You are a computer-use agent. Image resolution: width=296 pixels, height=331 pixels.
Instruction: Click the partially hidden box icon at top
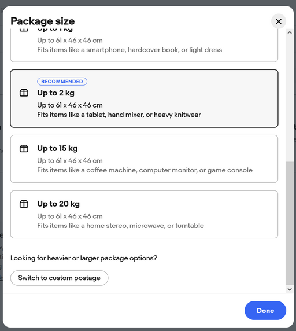point(24,30)
